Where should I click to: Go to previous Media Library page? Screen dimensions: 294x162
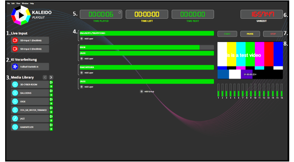[45, 77]
